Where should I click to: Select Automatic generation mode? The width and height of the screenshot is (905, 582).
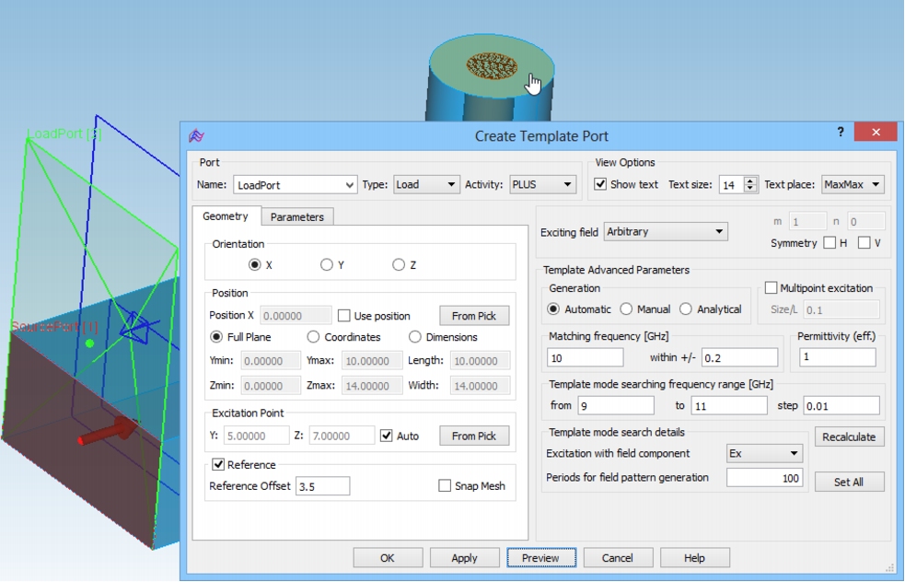point(553,308)
